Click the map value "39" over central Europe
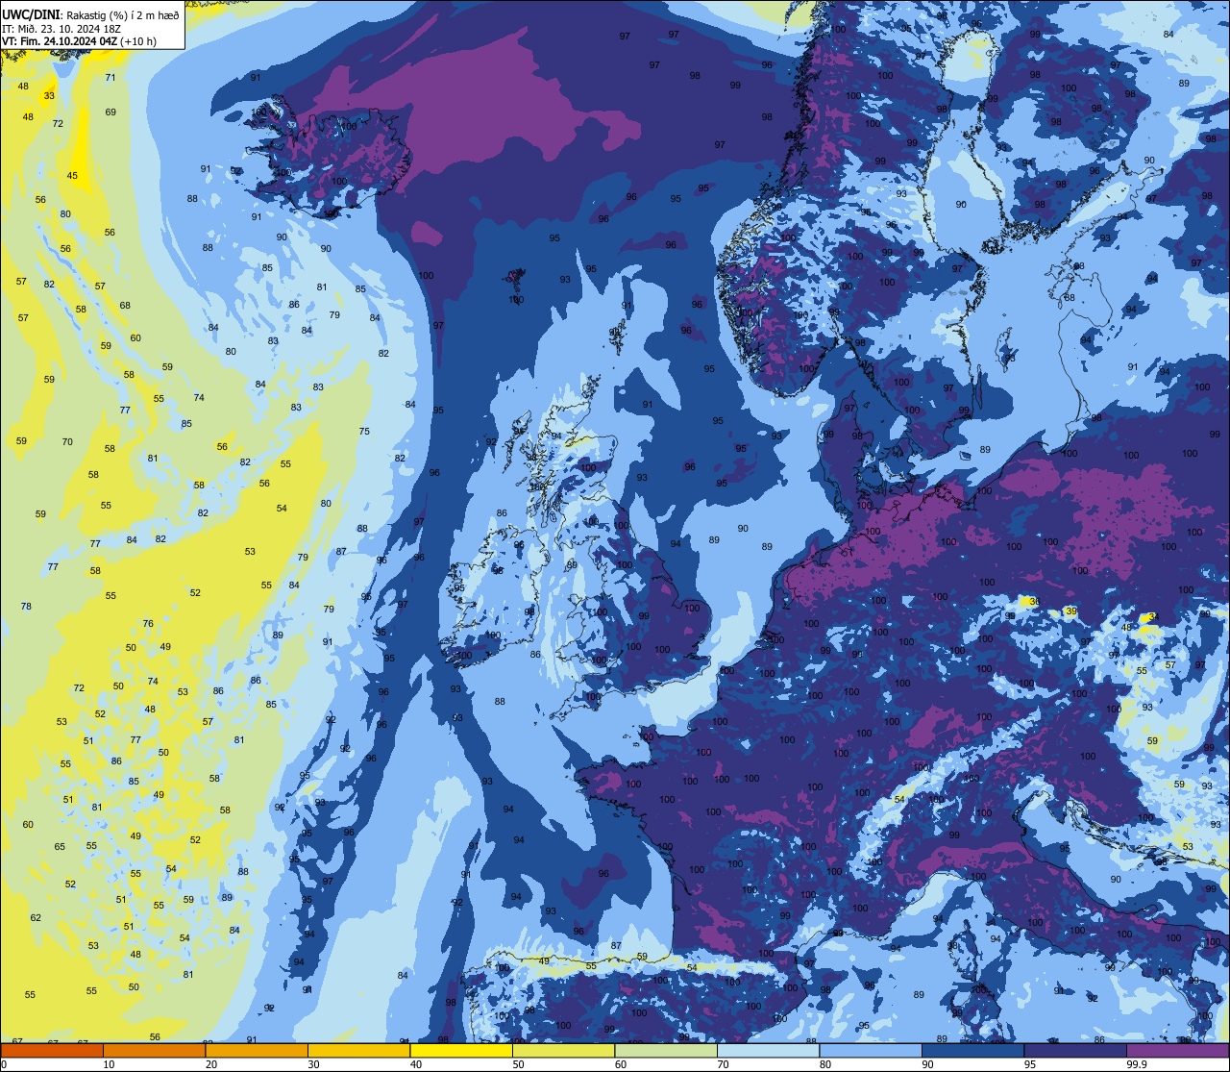This screenshot has width=1230, height=1072. pyautogui.click(x=1070, y=611)
